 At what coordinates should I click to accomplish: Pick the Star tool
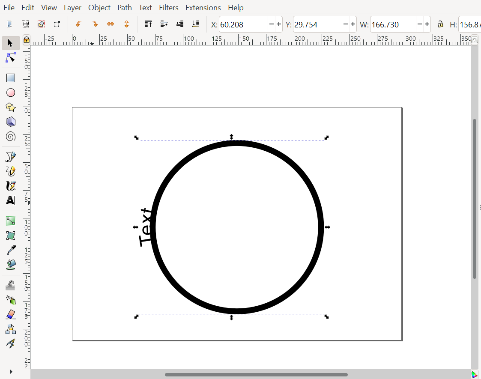tap(10, 107)
